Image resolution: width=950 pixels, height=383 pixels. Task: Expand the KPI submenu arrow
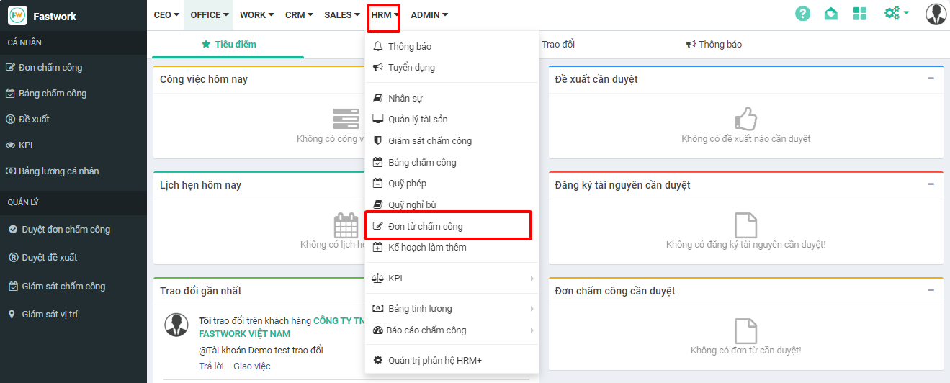tap(532, 279)
